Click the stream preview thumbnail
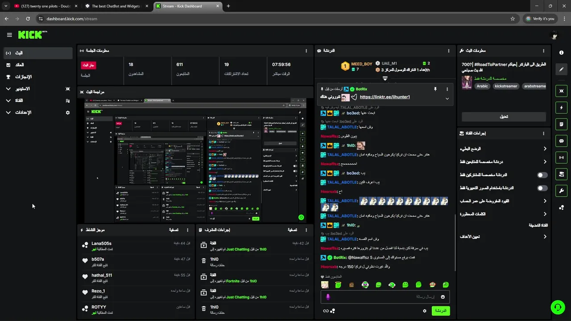Image resolution: width=571 pixels, height=321 pixels. point(195,160)
